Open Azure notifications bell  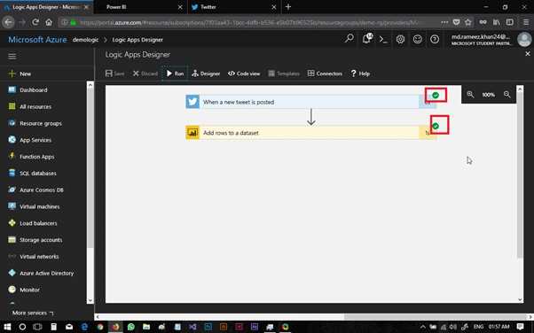coord(366,39)
